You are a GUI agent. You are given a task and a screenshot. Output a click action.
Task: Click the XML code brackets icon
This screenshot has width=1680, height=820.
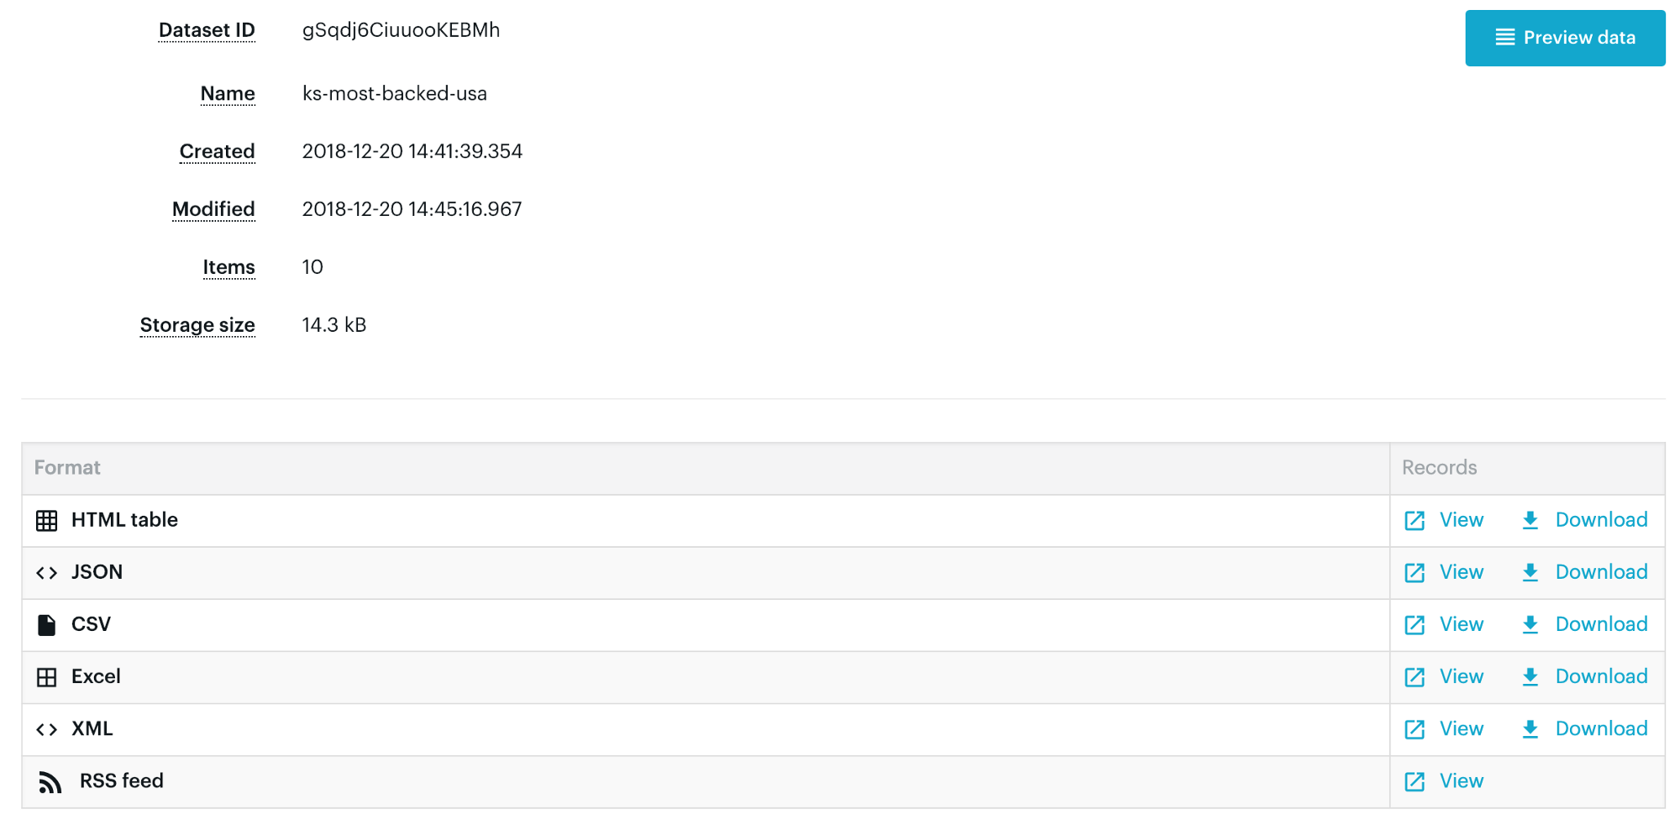tap(47, 729)
